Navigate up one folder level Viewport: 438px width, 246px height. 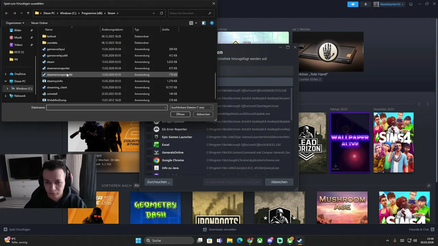point(28,13)
